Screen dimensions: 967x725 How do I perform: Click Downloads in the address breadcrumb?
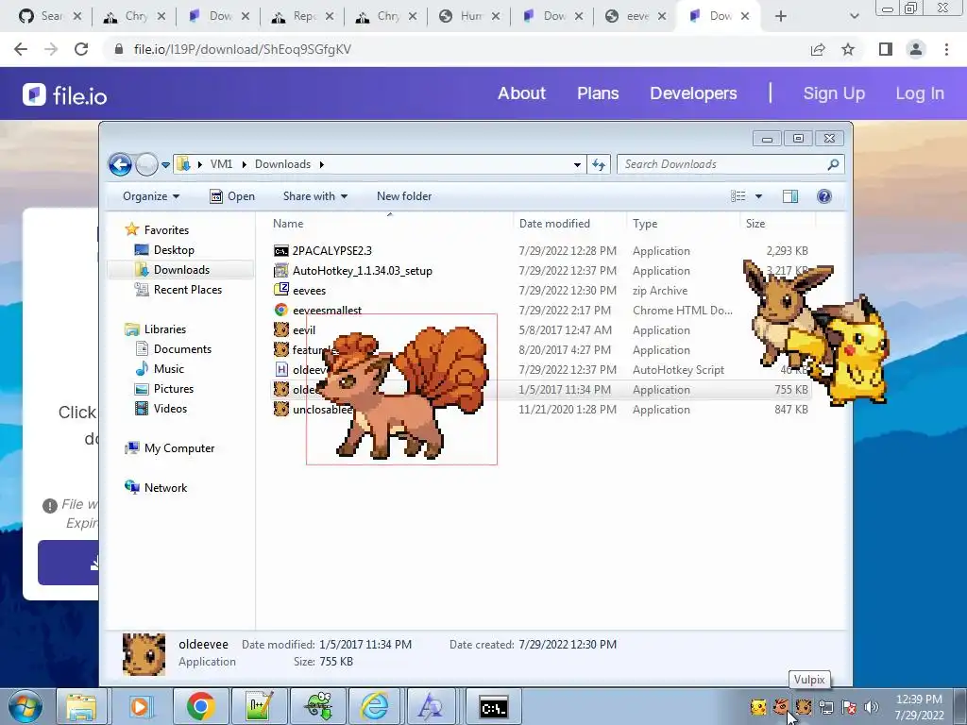282,164
